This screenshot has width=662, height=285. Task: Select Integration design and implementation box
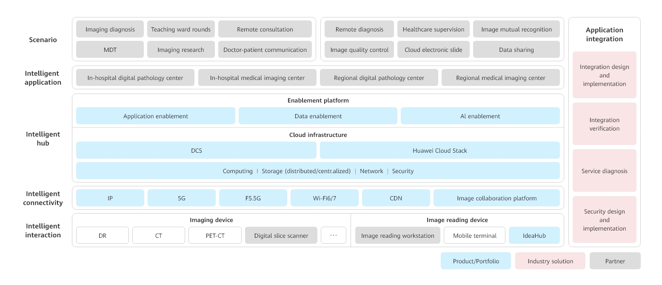point(605,75)
